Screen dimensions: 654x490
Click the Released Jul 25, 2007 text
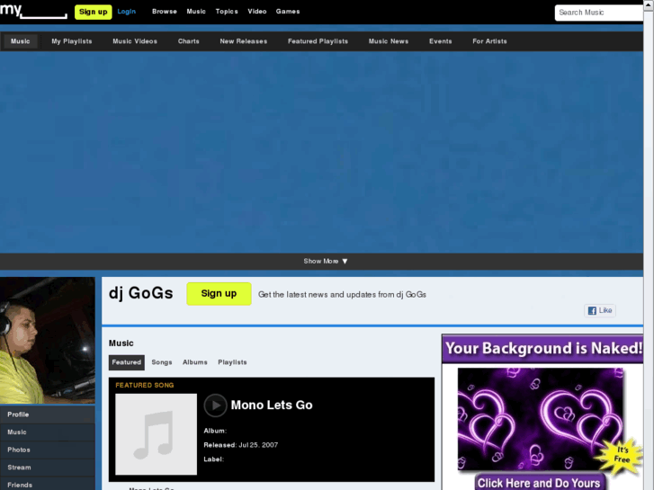click(241, 445)
